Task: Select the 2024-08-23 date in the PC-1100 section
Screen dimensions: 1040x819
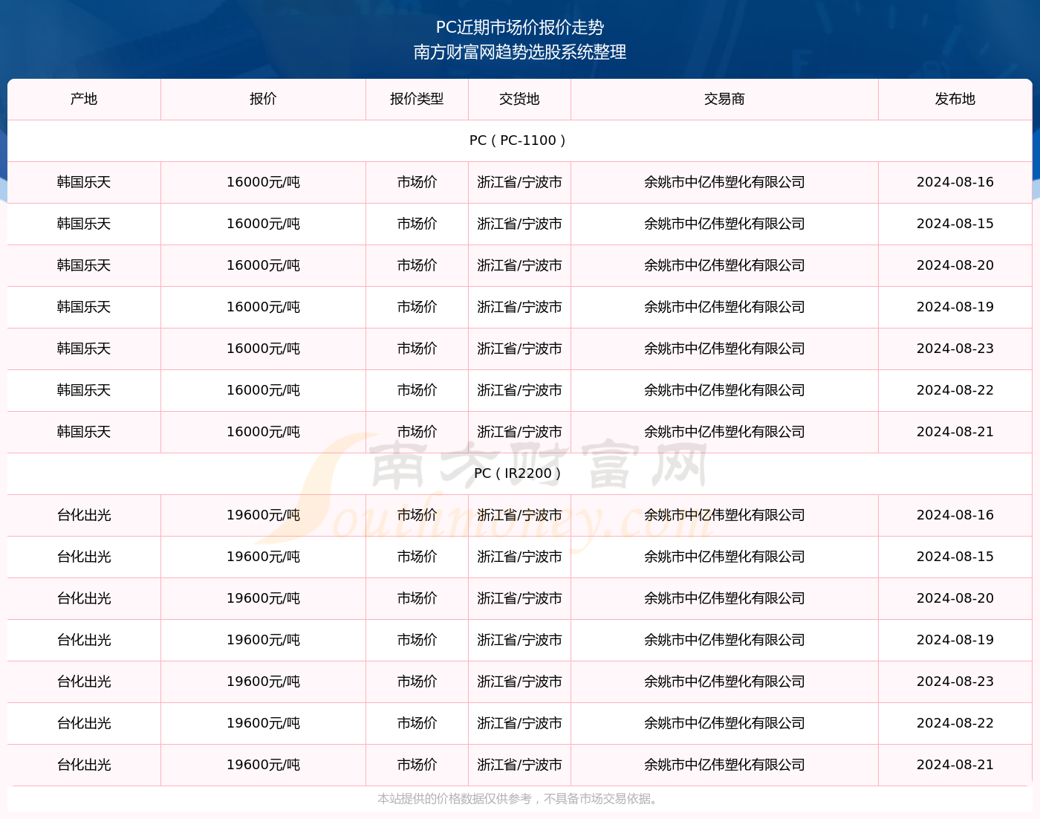Action: (x=955, y=349)
